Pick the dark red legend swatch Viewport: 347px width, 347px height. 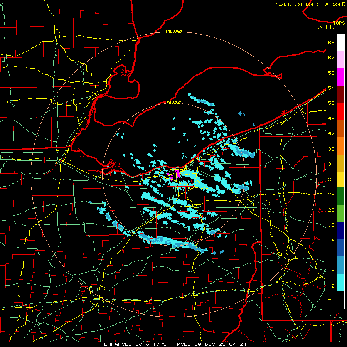tap(340, 94)
